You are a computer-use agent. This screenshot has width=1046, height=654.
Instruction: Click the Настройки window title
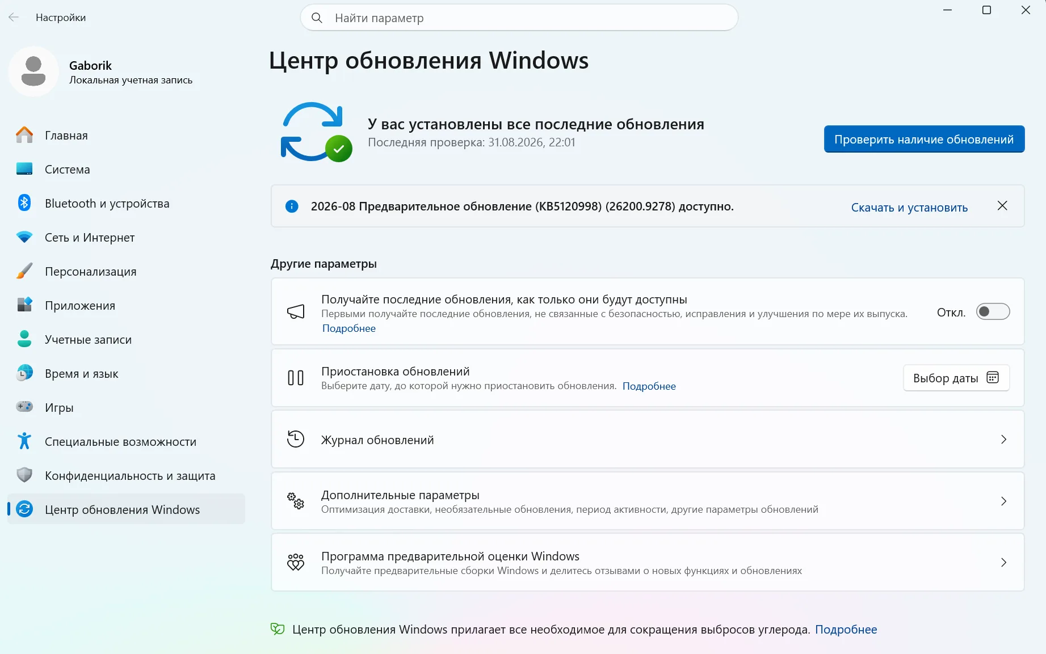pyautogui.click(x=61, y=18)
